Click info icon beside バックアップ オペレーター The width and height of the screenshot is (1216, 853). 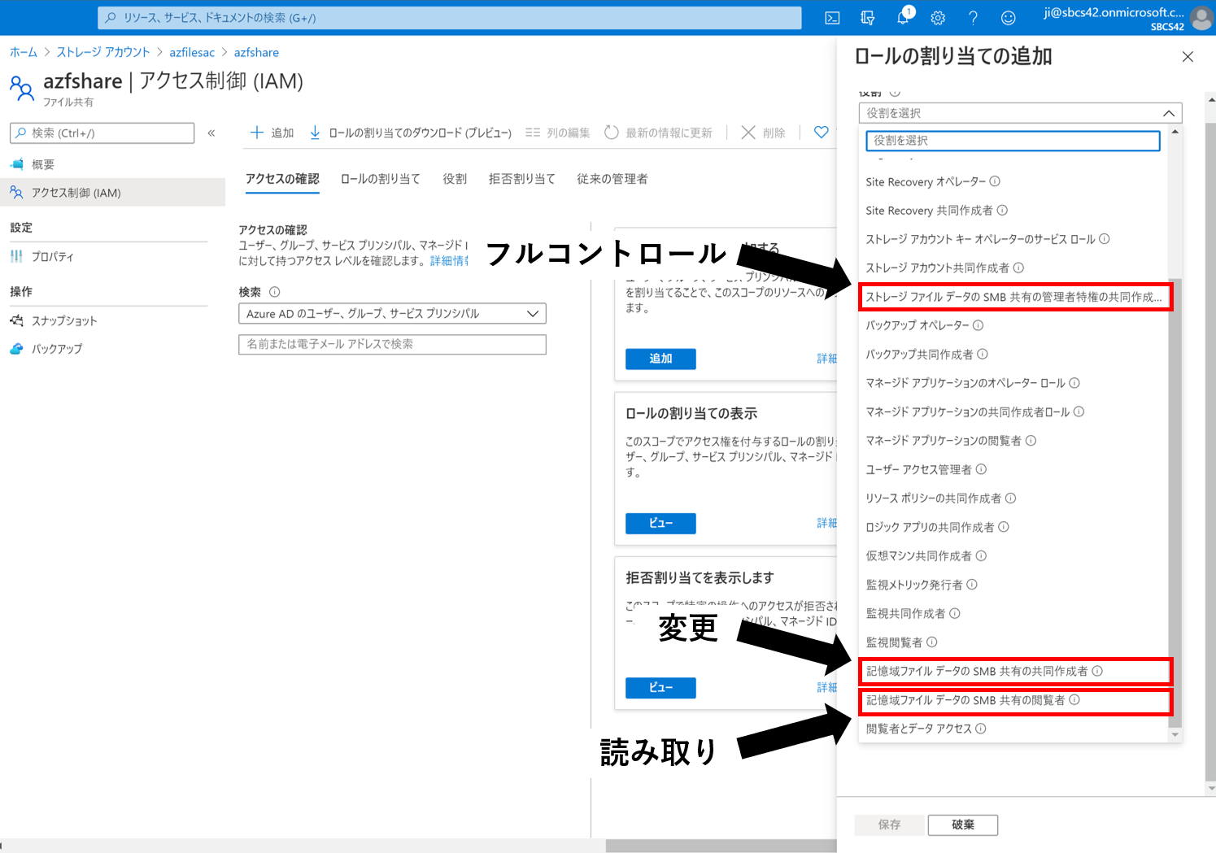point(978,325)
